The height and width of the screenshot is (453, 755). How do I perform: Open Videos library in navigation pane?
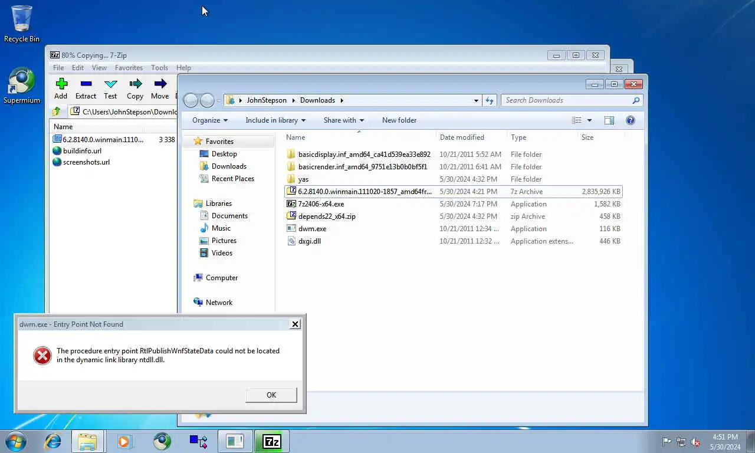[x=222, y=253]
